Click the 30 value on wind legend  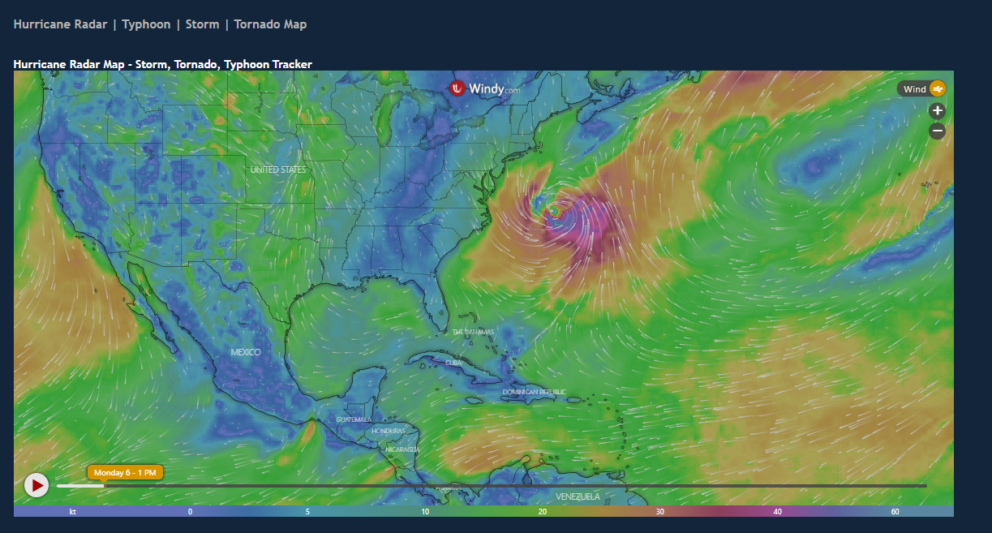coord(660,512)
